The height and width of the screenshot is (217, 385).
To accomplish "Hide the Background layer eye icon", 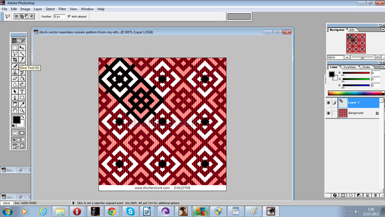I will (x=328, y=113).
